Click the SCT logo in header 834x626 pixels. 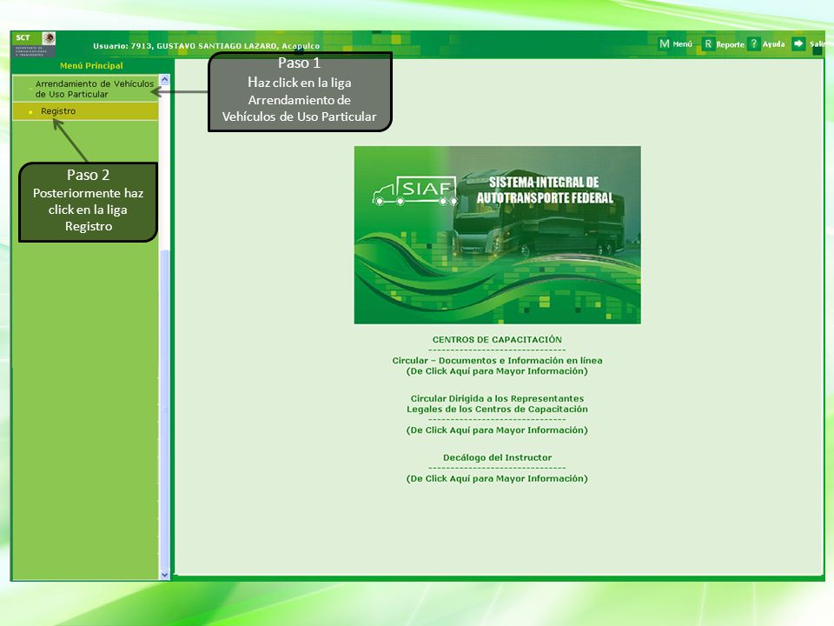(33, 44)
